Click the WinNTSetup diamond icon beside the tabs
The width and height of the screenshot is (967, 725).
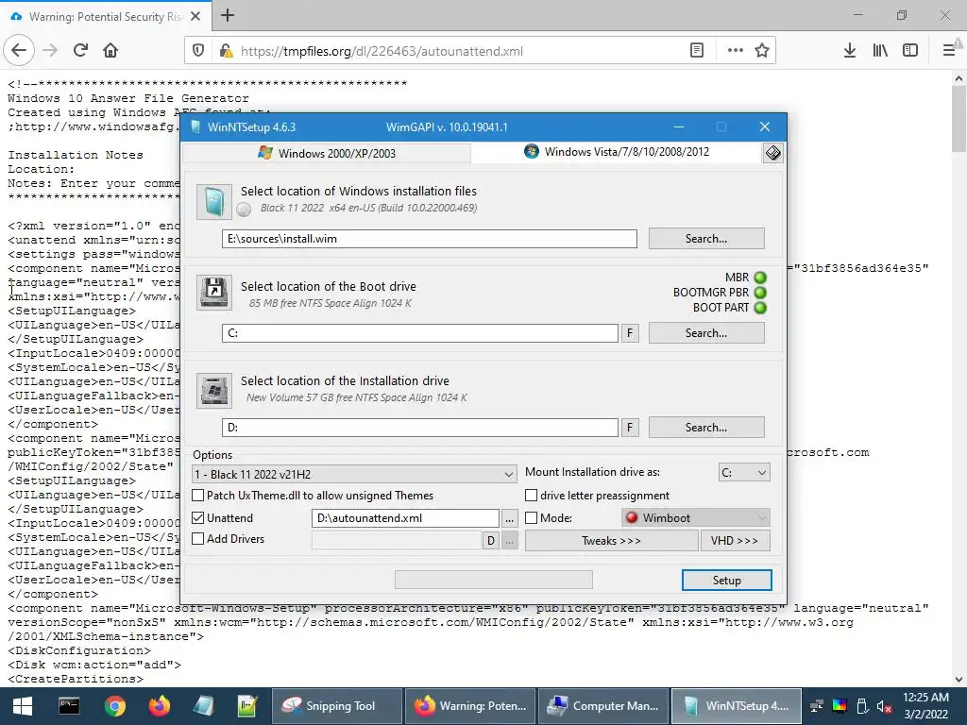click(x=772, y=153)
